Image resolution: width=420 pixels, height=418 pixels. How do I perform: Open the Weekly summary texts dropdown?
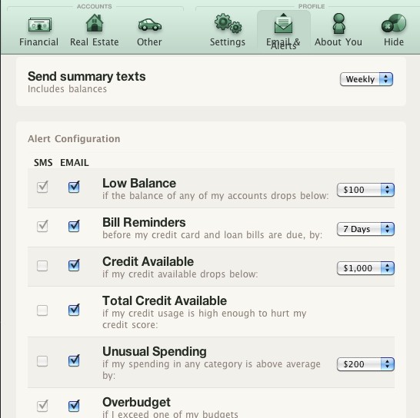point(366,79)
